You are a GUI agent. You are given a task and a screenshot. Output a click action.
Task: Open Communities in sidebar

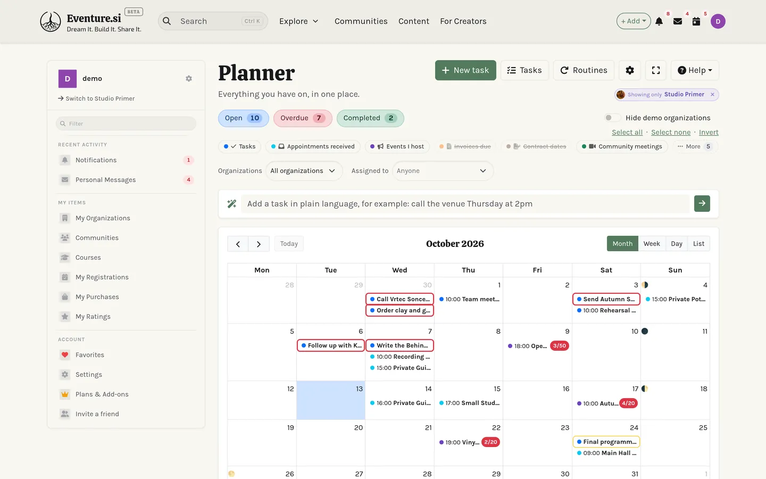click(126, 238)
